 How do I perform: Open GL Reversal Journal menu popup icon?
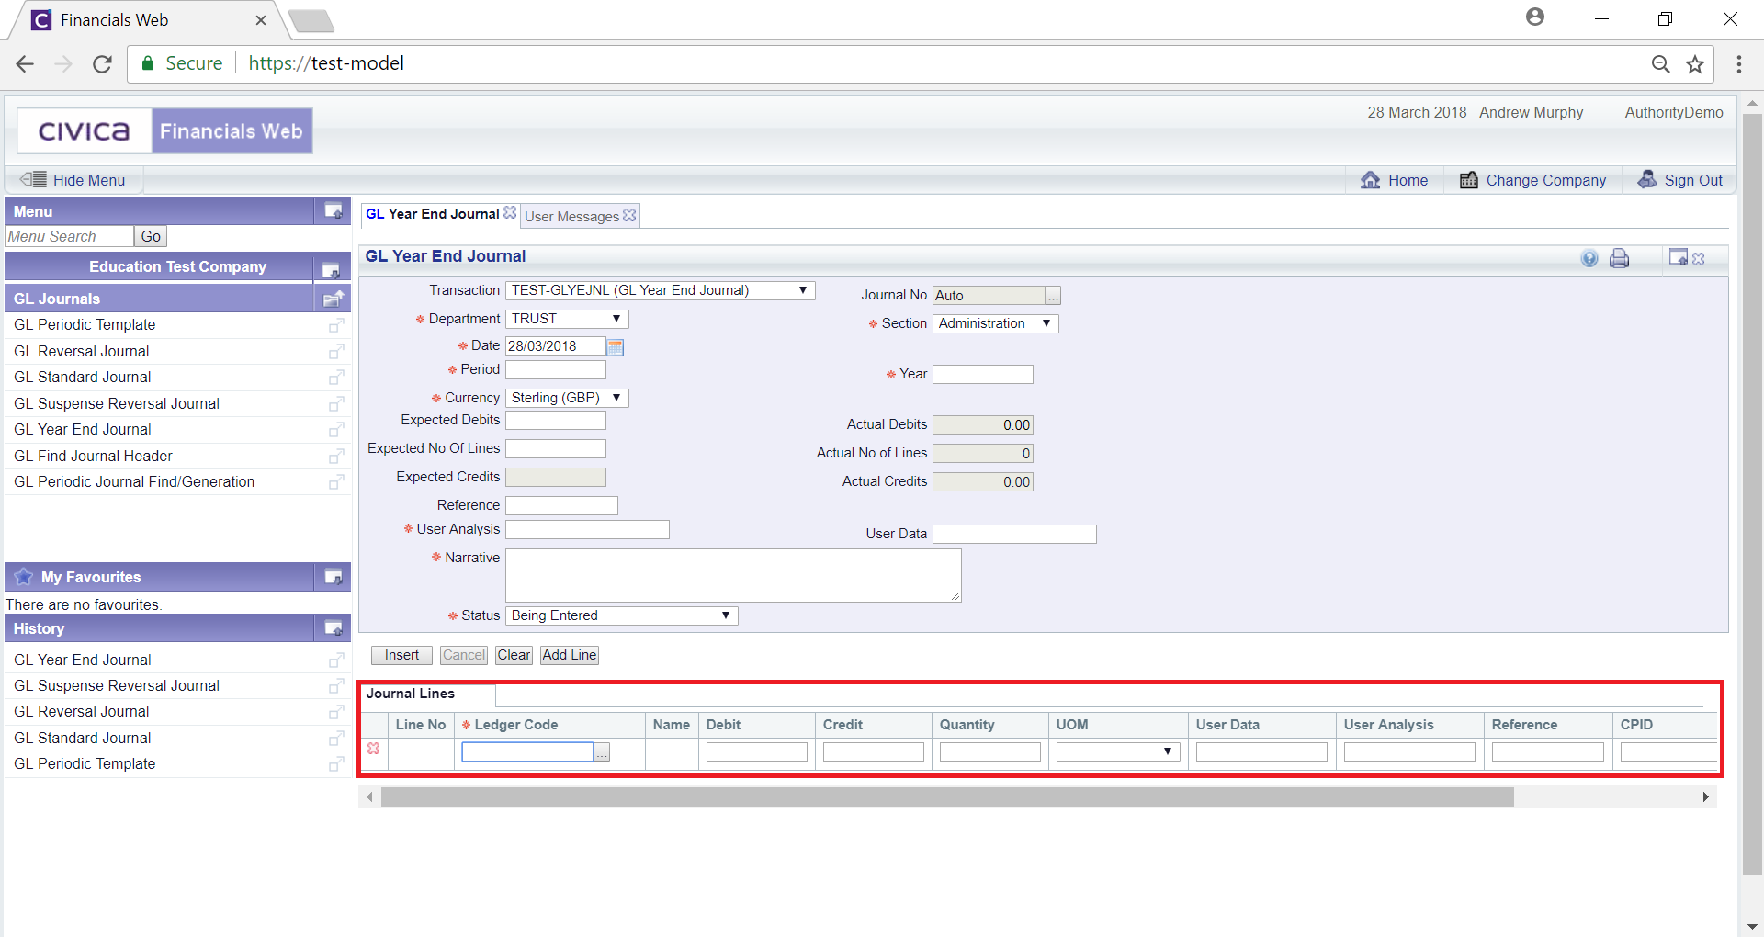click(336, 351)
